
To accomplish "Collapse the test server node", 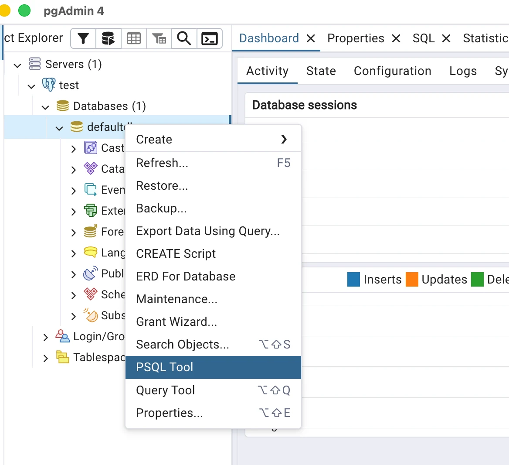I will [31, 86].
